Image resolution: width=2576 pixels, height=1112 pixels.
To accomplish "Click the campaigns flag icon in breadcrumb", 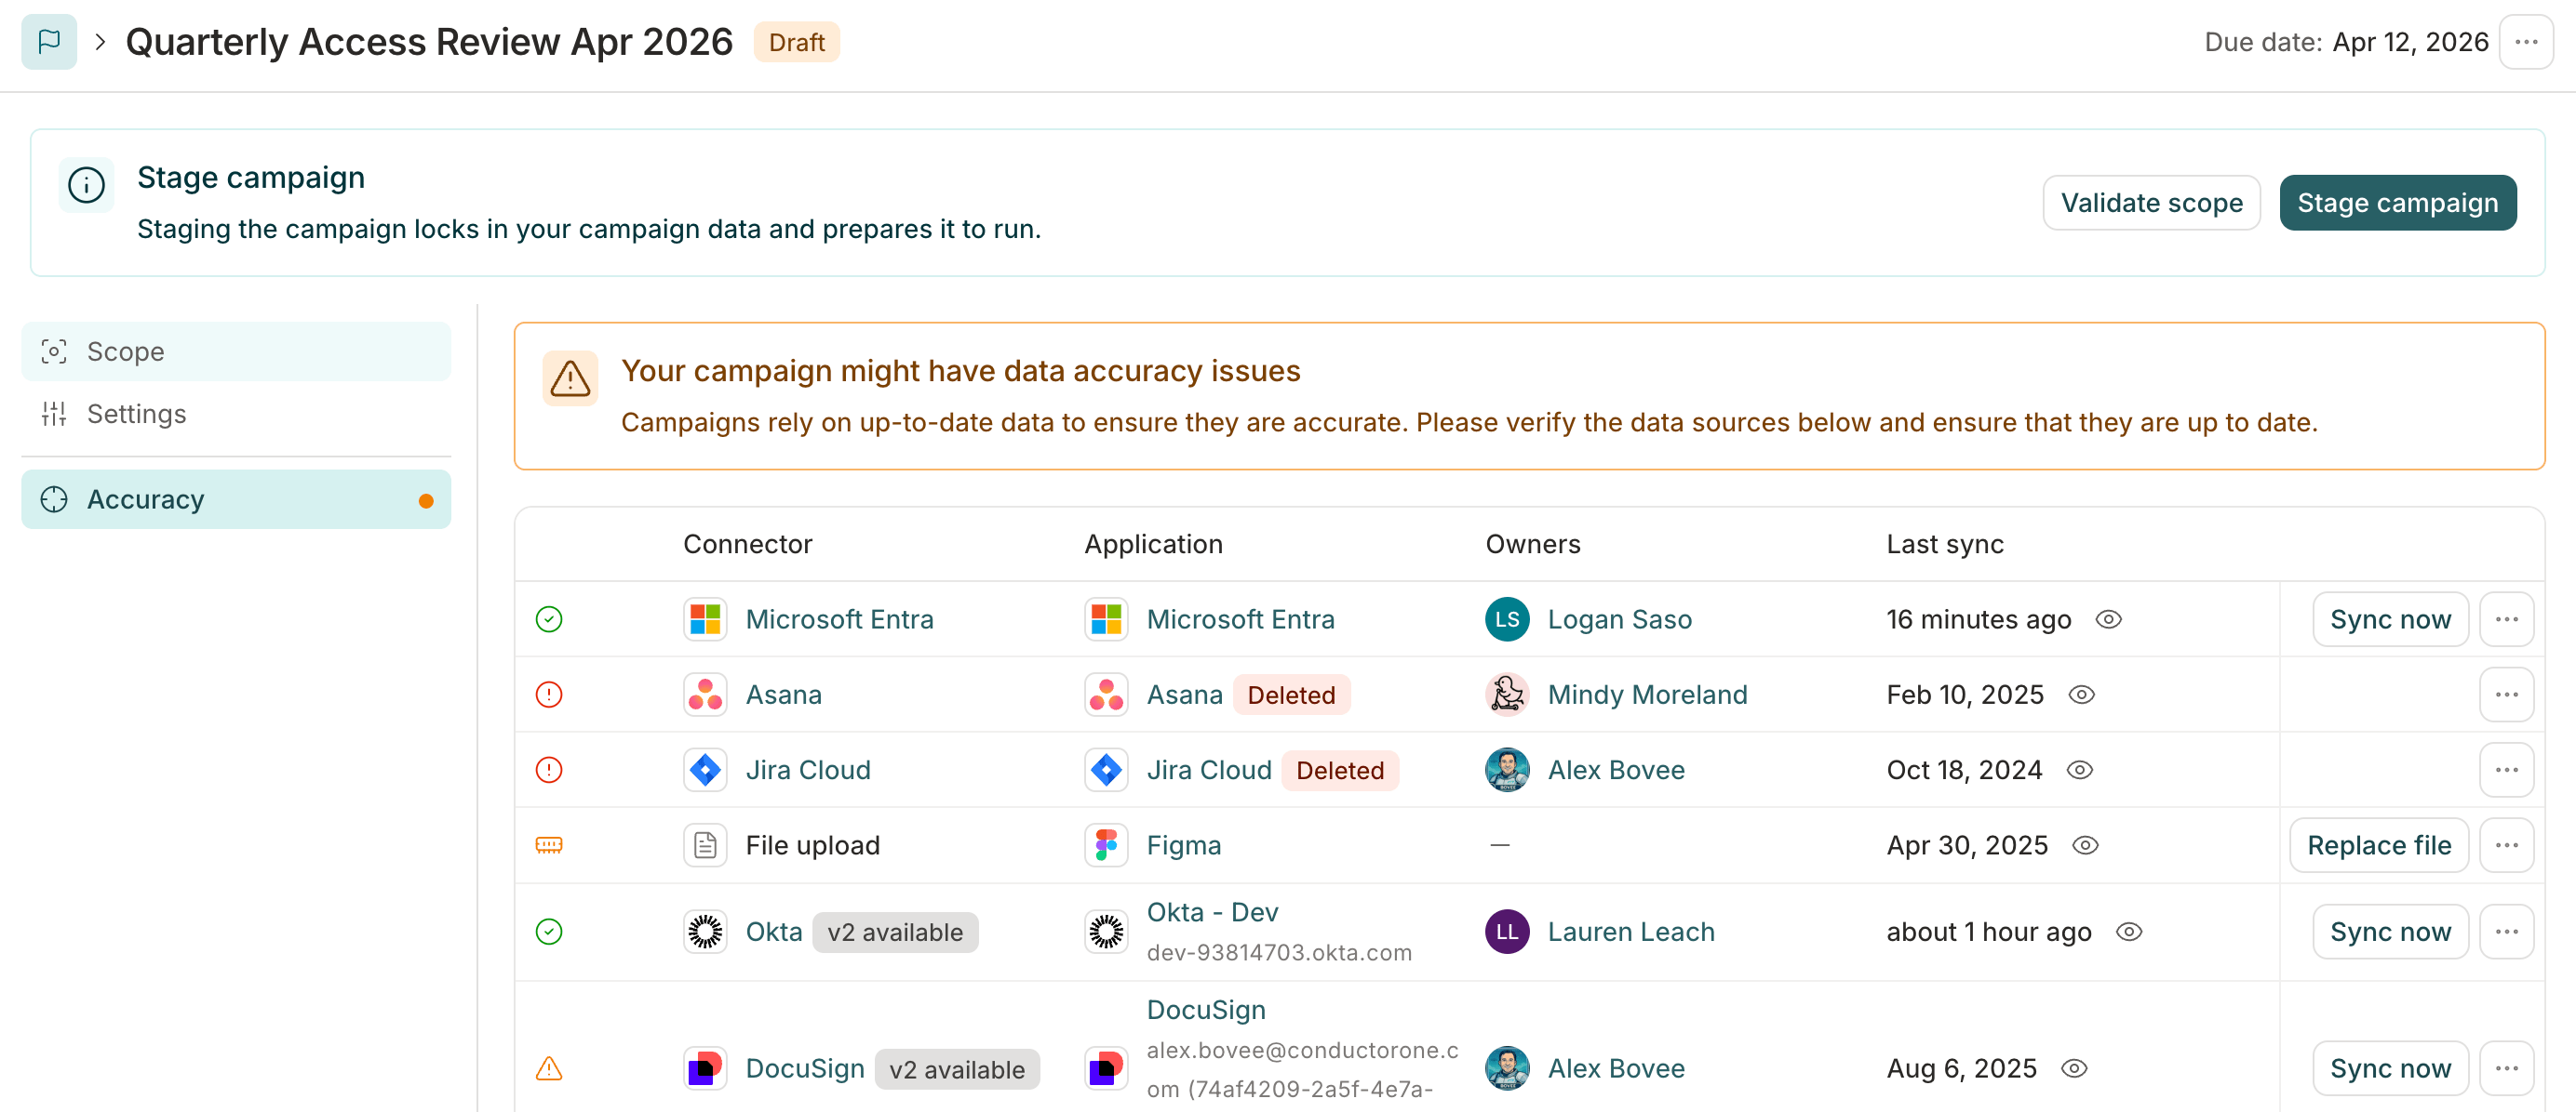I will (49, 42).
